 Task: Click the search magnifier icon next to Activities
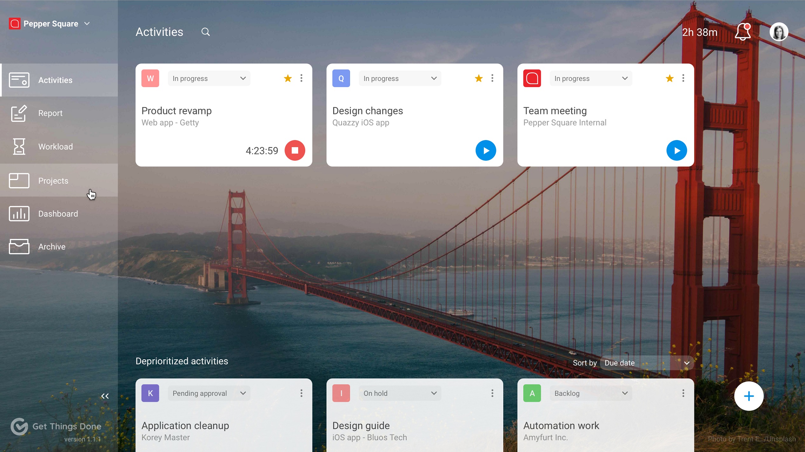tap(205, 32)
